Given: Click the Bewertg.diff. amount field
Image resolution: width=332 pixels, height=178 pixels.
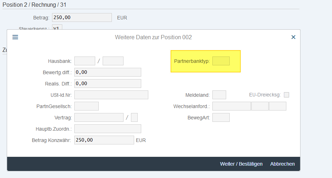Looking at the screenshot, I should 108,72.
